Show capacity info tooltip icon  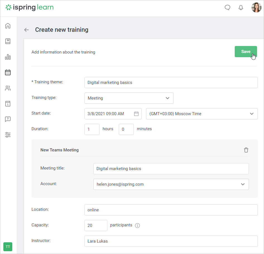137,226
